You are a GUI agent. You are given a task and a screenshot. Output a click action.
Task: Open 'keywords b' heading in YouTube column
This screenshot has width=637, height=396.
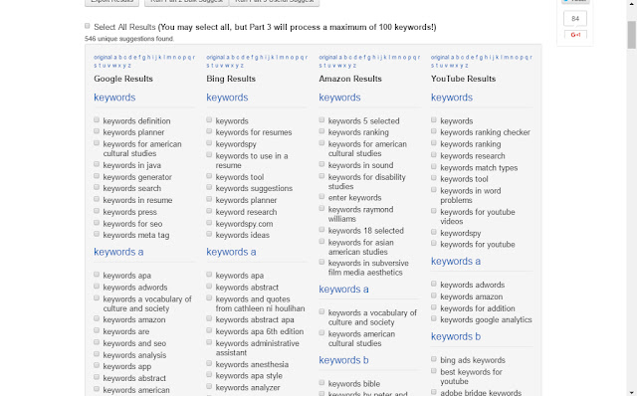456,336
